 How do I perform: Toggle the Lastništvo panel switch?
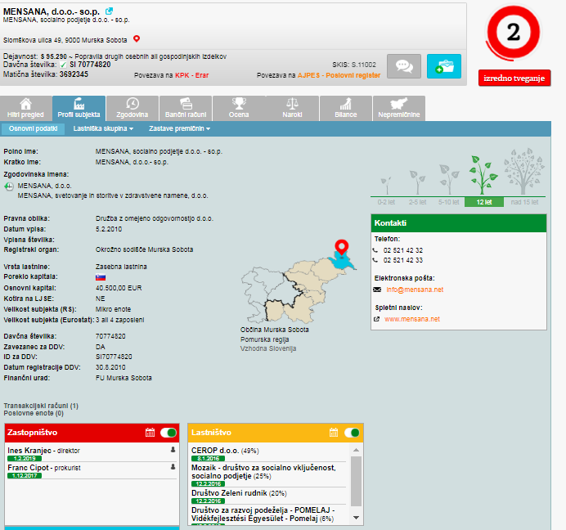[x=353, y=433]
